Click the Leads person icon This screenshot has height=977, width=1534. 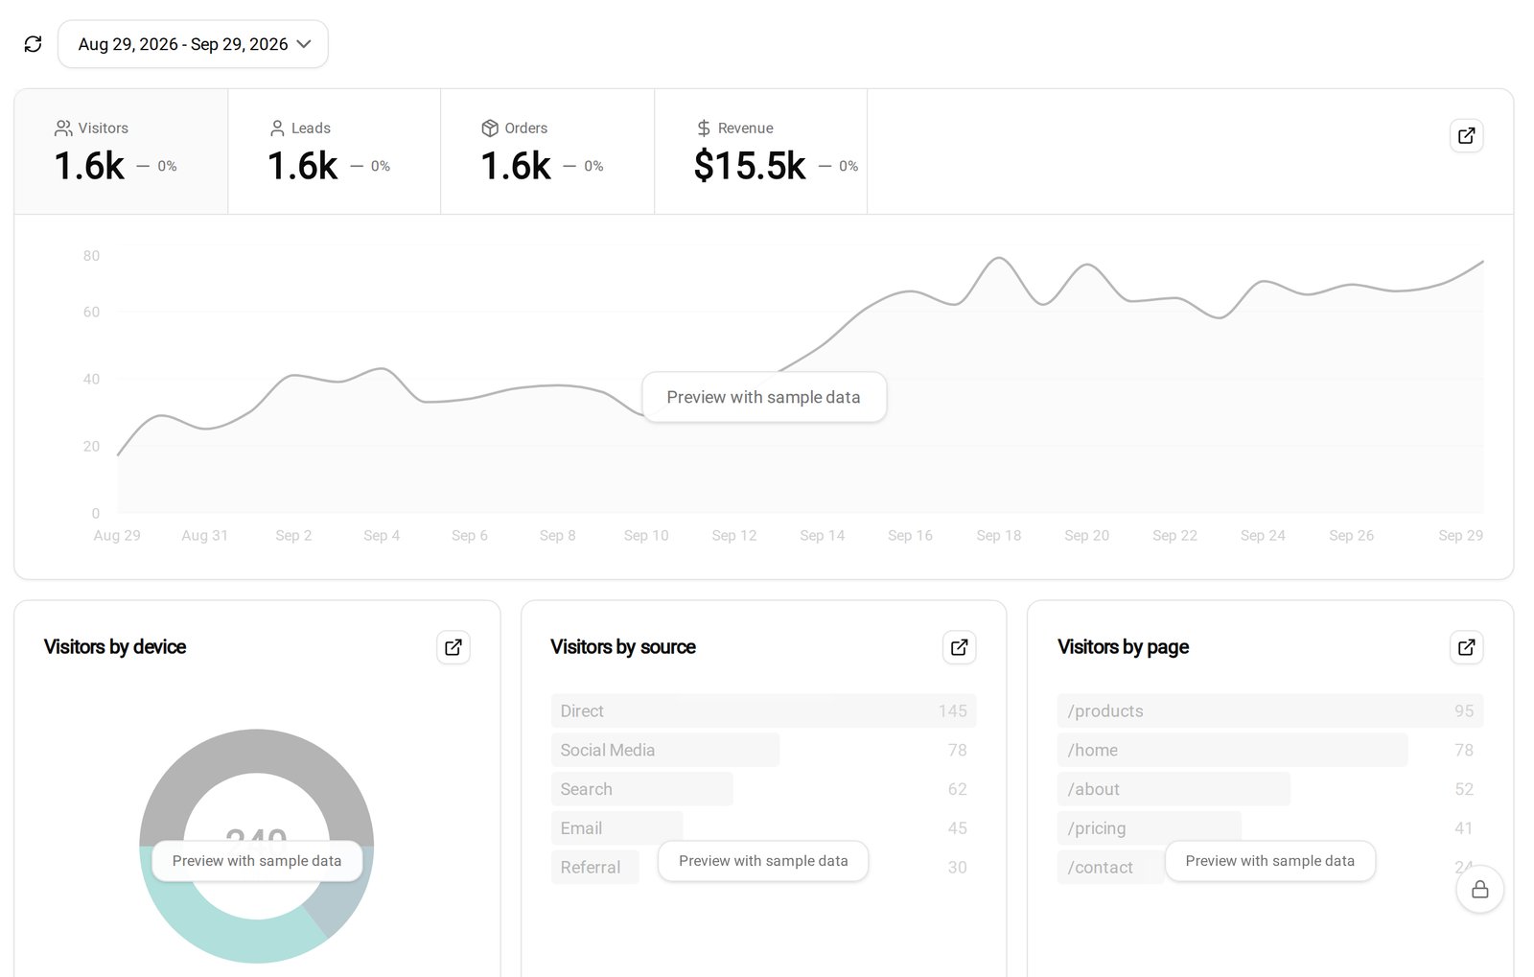point(277,128)
